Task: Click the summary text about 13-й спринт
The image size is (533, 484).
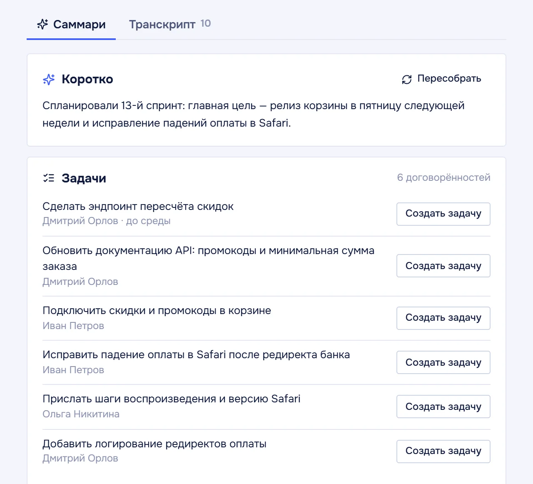Action: click(253, 114)
